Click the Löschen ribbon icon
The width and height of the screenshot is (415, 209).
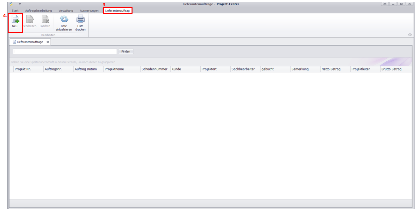(x=45, y=20)
